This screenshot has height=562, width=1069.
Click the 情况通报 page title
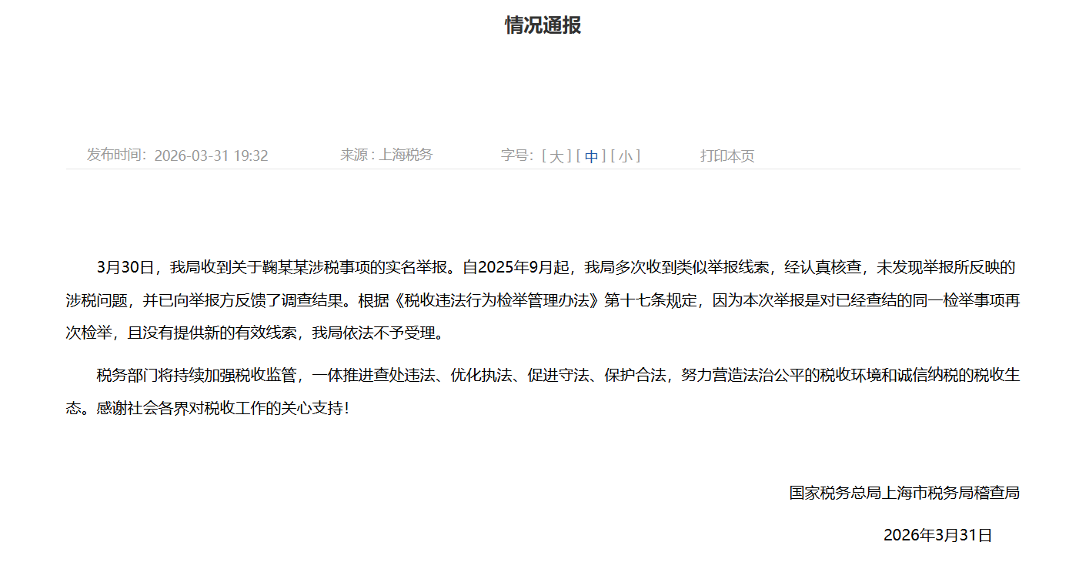coord(543,25)
